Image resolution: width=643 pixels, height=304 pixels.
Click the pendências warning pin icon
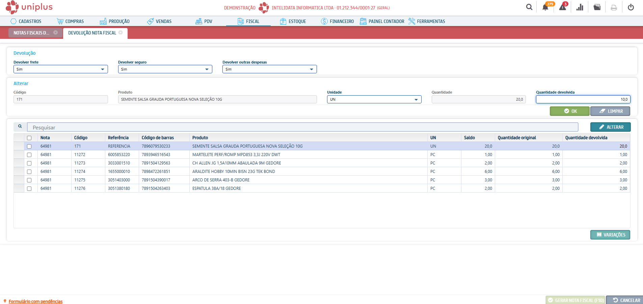point(5,301)
